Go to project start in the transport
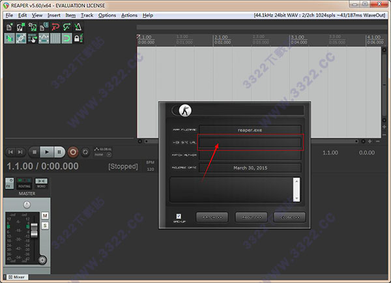 click(10, 152)
